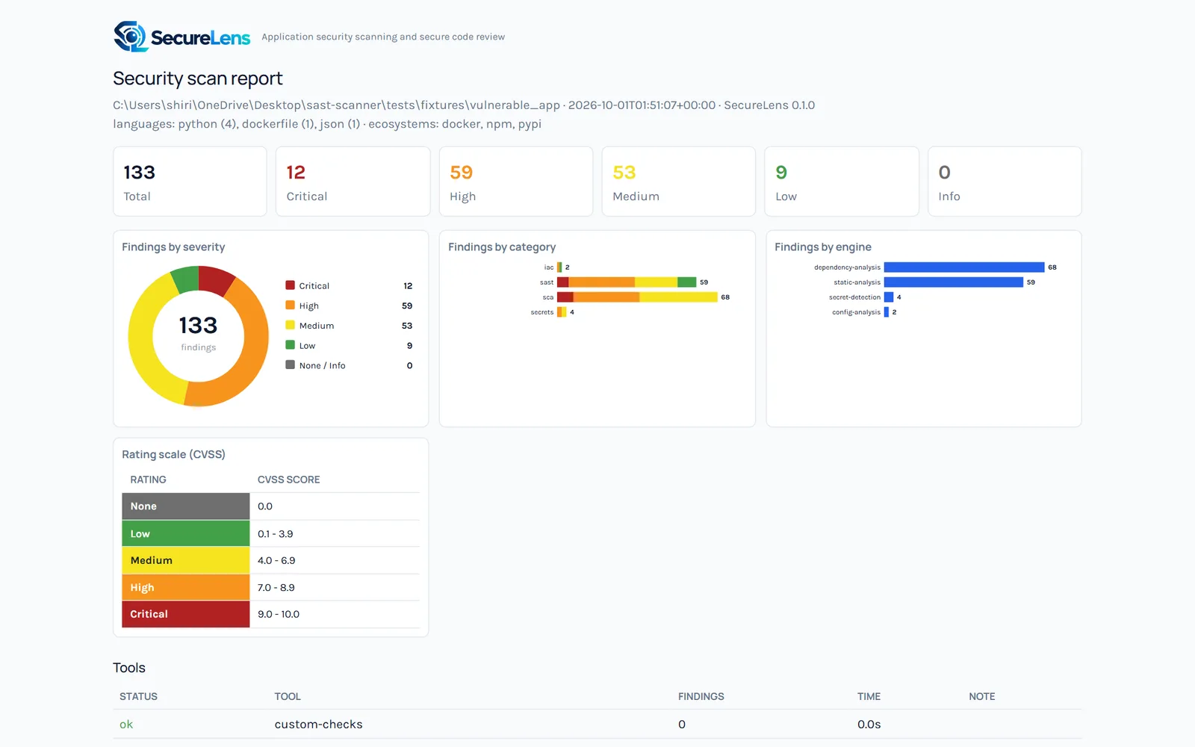Click the RATING column header
The height and width of the screenshot is (747, 1195).
coord(148,480)
